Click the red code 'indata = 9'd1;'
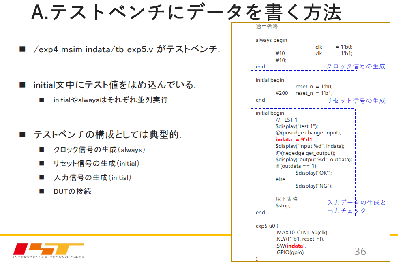 click(294, 140)
